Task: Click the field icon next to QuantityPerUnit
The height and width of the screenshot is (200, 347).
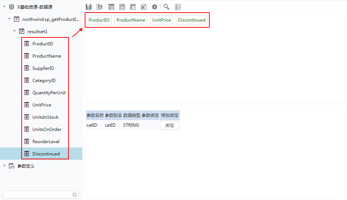Action: 27,92
